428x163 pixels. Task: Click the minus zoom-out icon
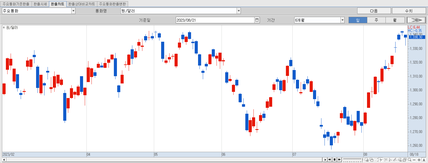(414, 160)
